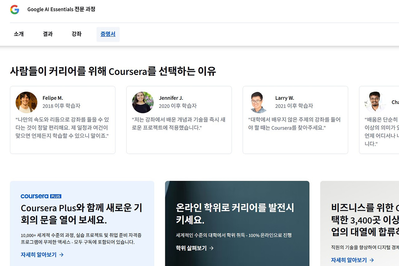Screen dimensions: 399x266
Task: Switch to the 결과 tab
Action: [x=48, y=34]
